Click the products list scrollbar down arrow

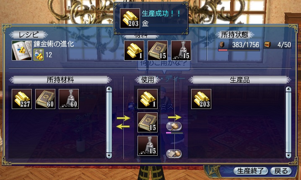[288, 155]
